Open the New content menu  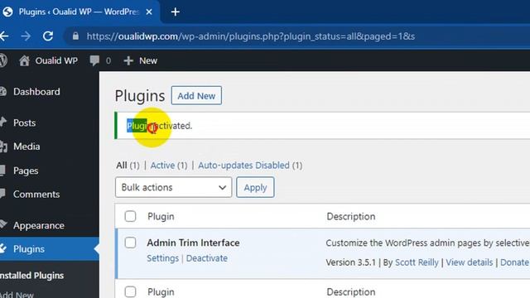click(148, 60)
